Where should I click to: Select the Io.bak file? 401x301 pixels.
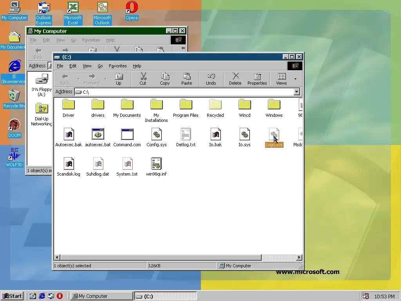pos(215,138)
